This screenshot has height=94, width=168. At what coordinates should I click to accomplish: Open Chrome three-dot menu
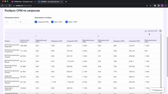[166, 5]
